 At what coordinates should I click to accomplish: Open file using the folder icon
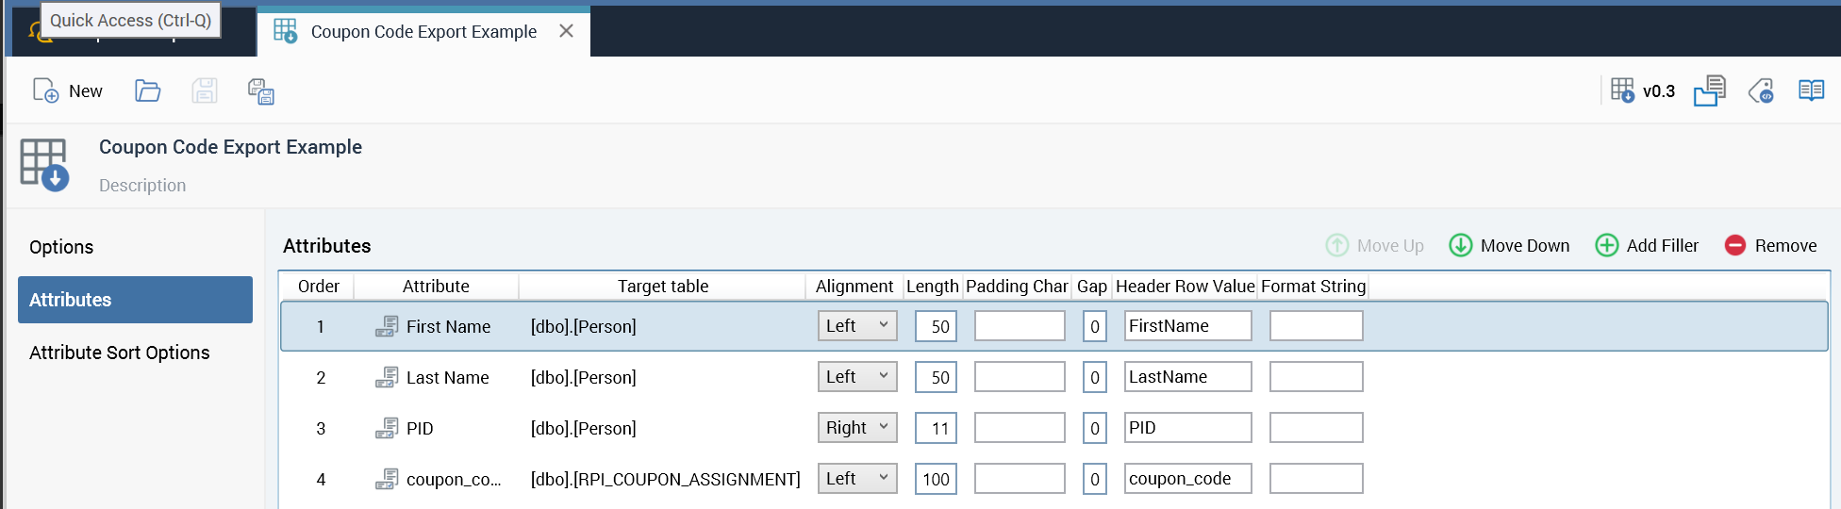[x=148, y=90]
